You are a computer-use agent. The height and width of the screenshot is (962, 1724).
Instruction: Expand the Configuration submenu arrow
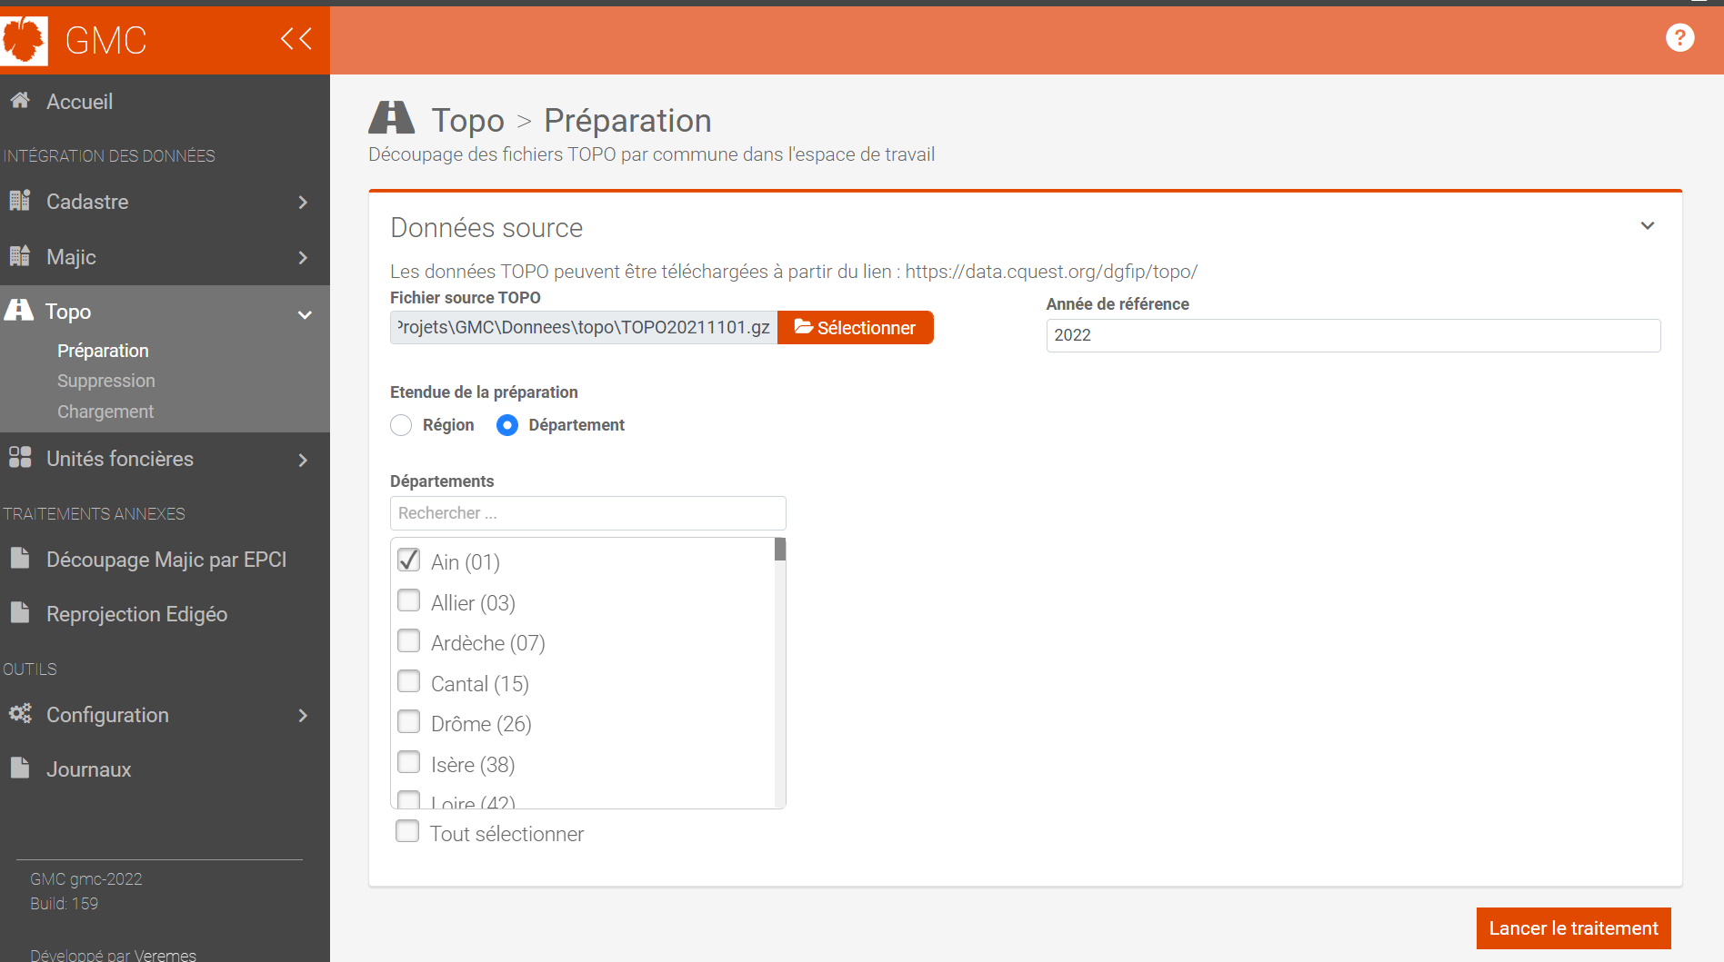coord(304,716)
